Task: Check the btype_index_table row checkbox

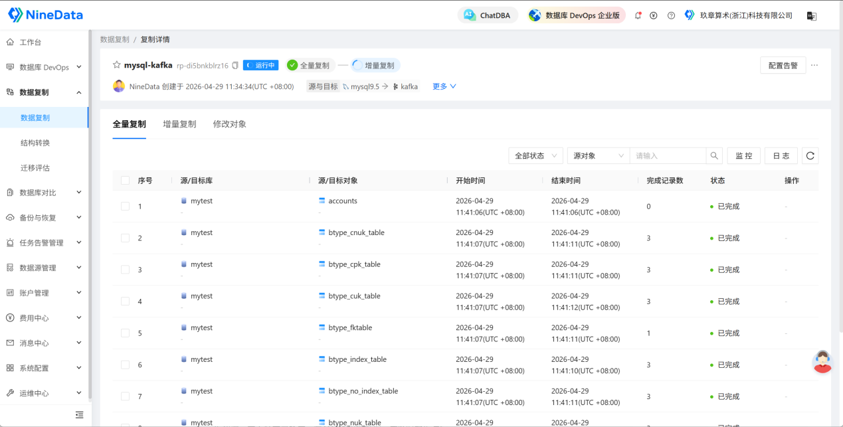Action: (x=125, y=365)
